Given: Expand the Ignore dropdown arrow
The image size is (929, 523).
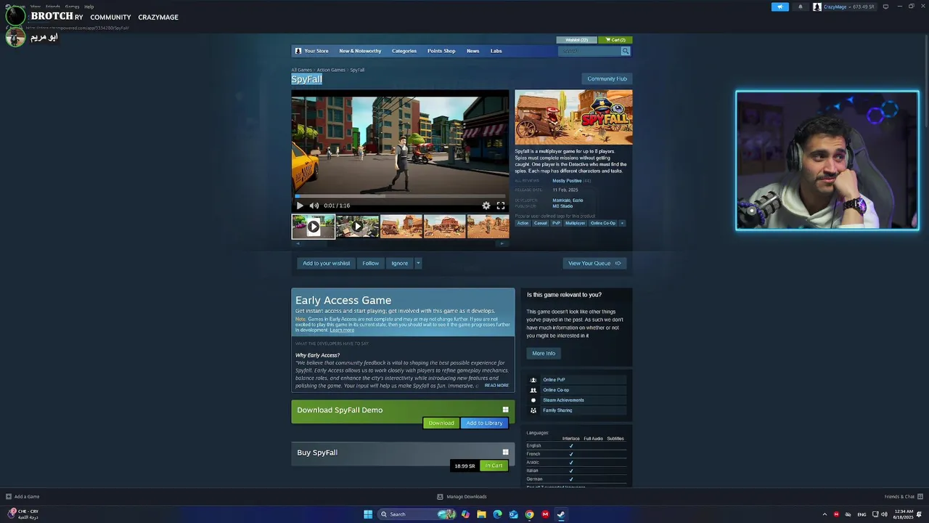Looking at the screenshot, I should (x=418, y=263).
